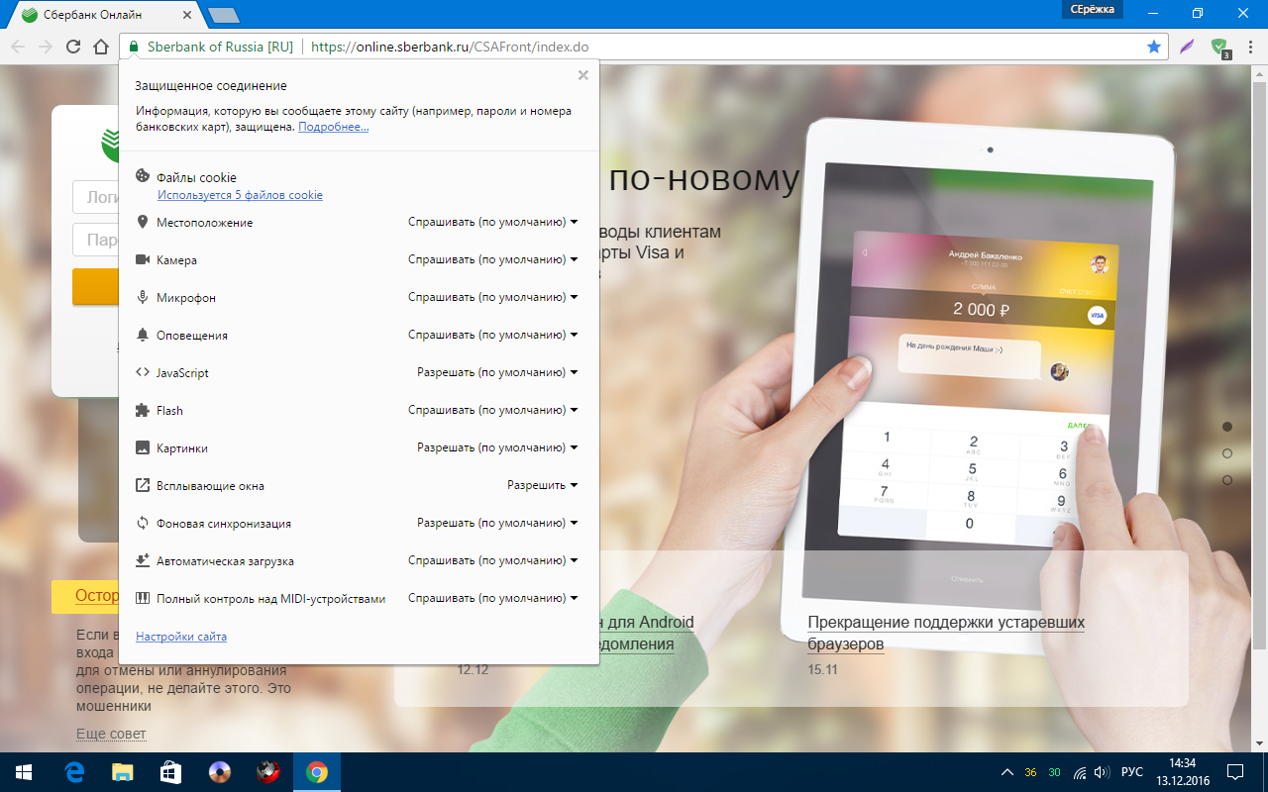Image resolution: width=1268 pixels, height=792 pixels.
Task: Close the site information popup
Action: tap(582, 75)
